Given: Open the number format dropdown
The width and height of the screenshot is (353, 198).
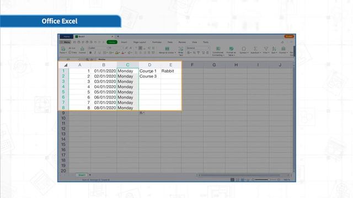Looking at the screenshot, I should pyautogui.click(x=198, y=48).
